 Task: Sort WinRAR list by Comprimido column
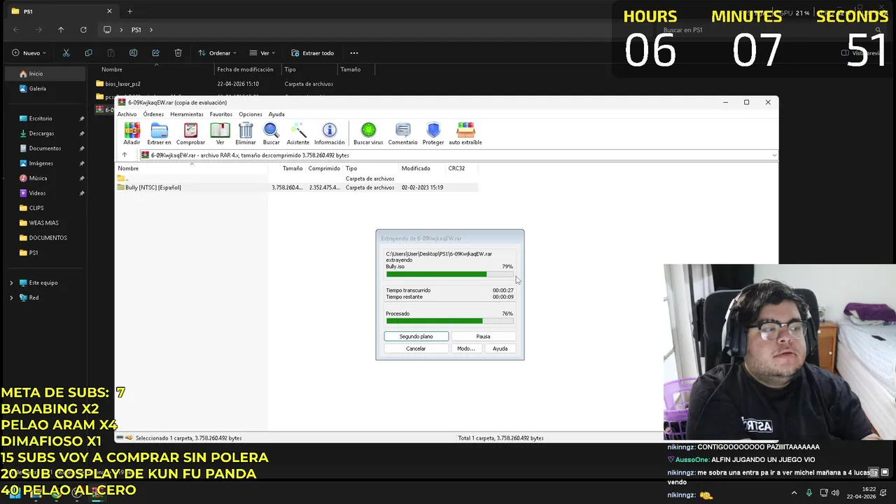click(x=324, y=168)
